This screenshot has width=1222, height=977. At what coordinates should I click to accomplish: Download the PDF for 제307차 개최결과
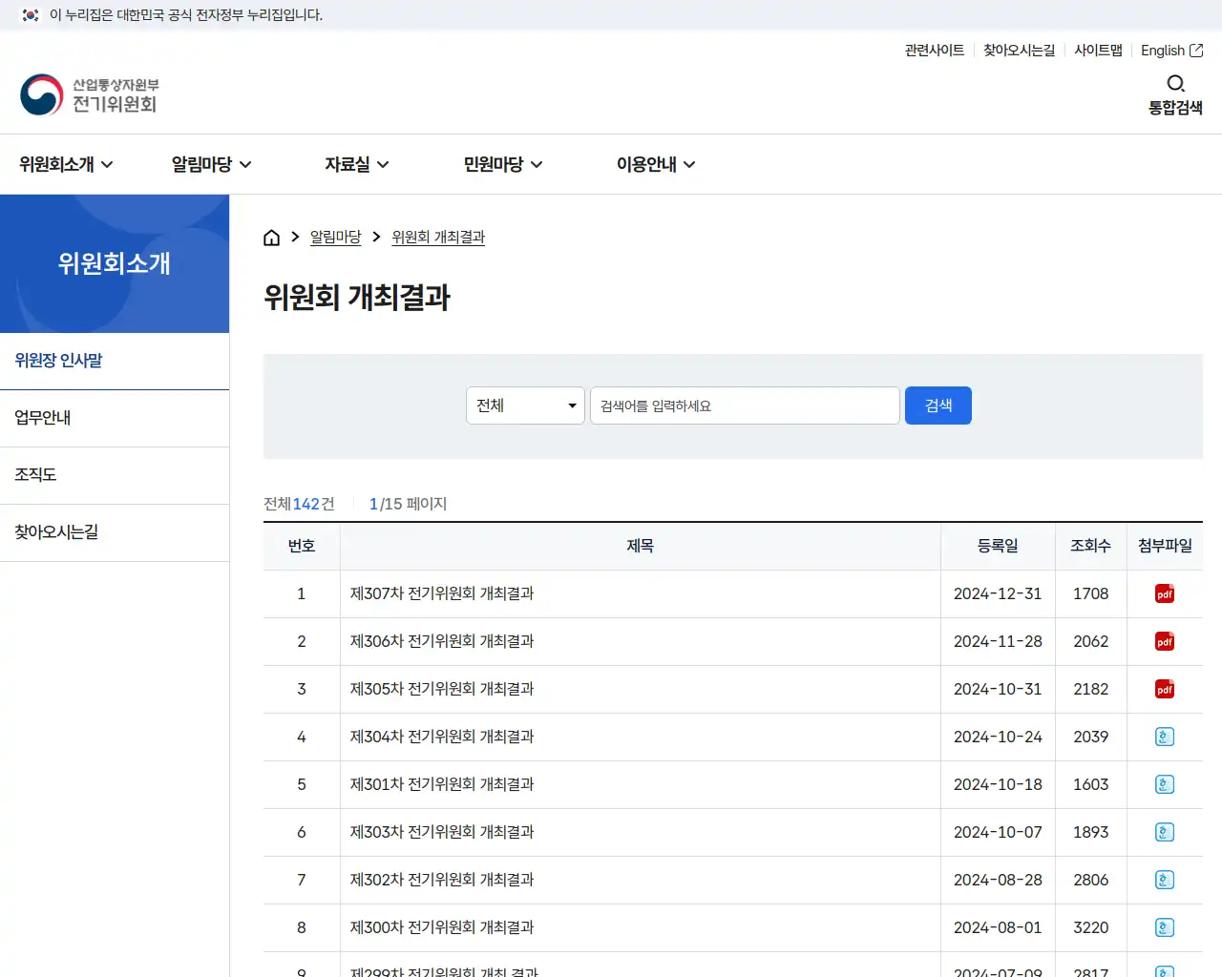coord(1165,593)
